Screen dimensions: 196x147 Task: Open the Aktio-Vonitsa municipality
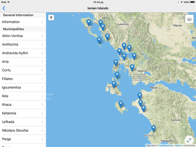coord(23,36)
